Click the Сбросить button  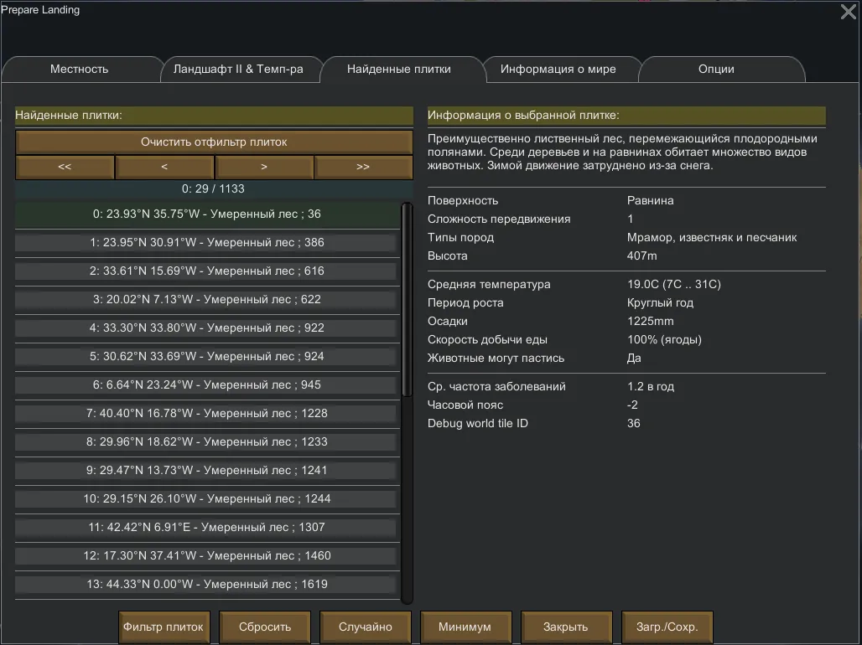click(265, 627)
